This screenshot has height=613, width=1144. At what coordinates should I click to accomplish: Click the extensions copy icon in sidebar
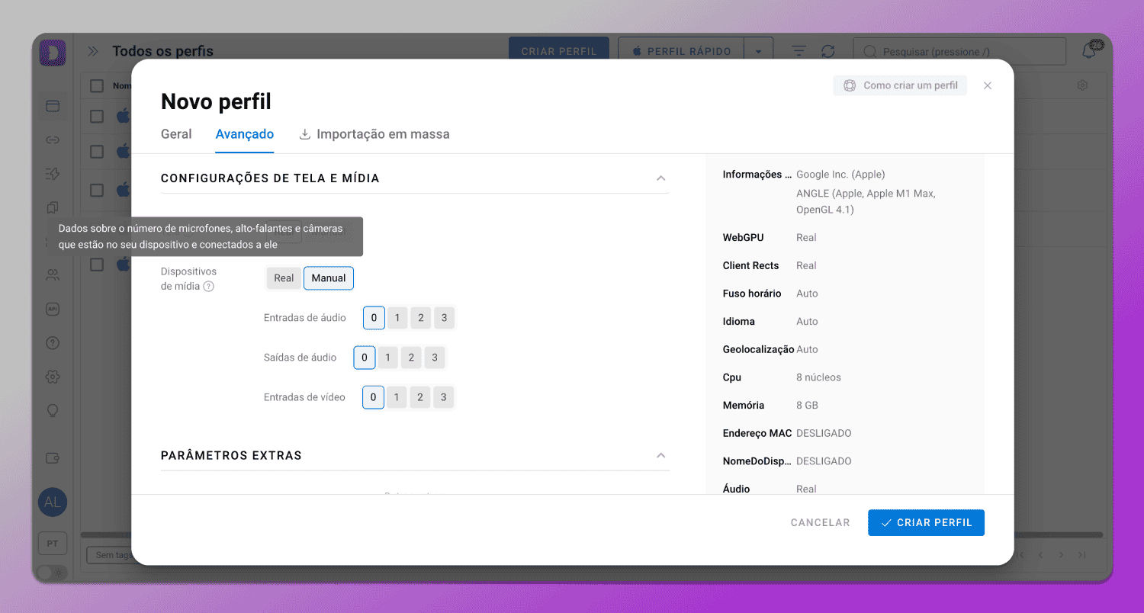pyautogui.click(x=53, y=207)
